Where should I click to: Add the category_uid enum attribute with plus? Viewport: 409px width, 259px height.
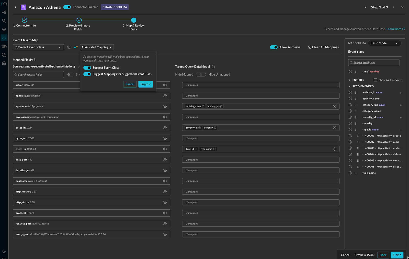[x=401, y=105]
